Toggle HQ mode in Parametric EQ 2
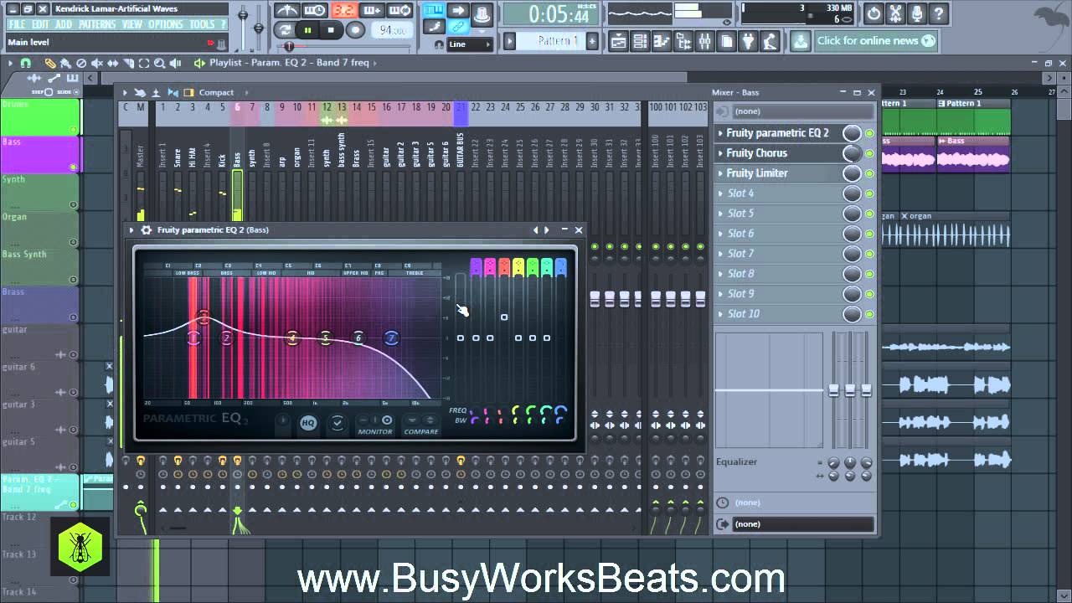Screen dimensions: 1072x603 click(x=308, y=424)
